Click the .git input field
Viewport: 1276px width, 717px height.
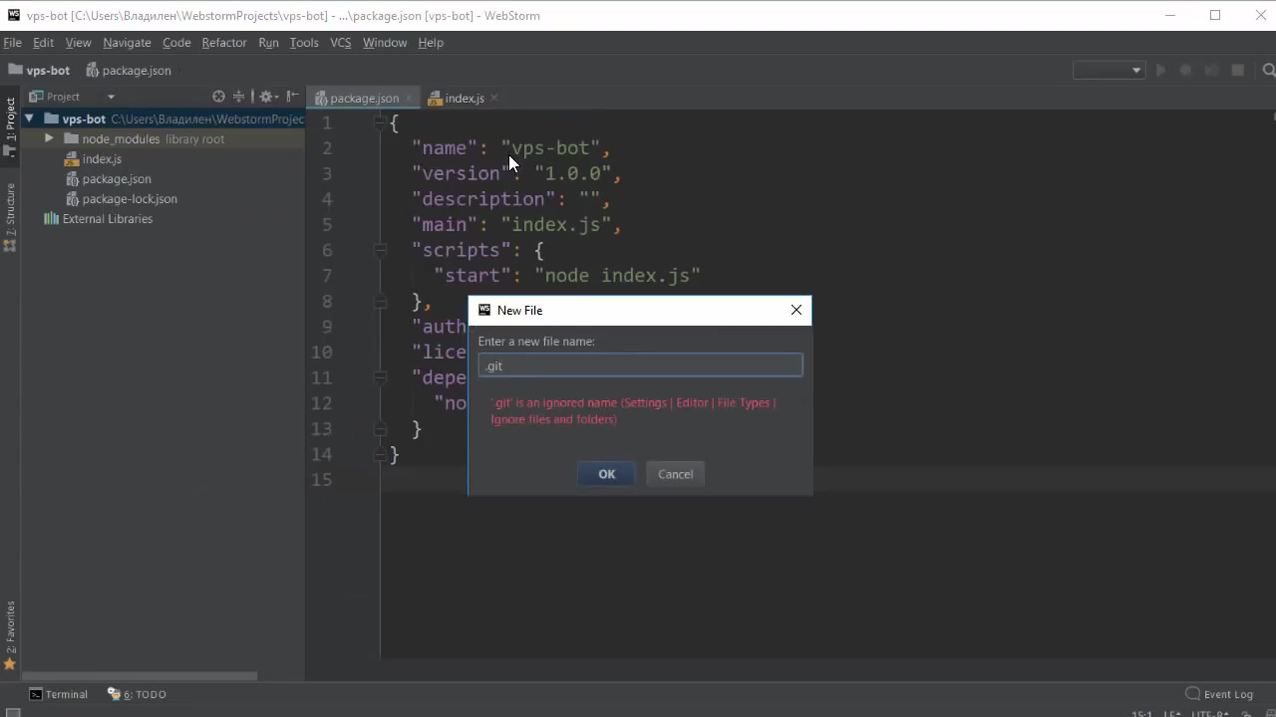coord(640,366)
